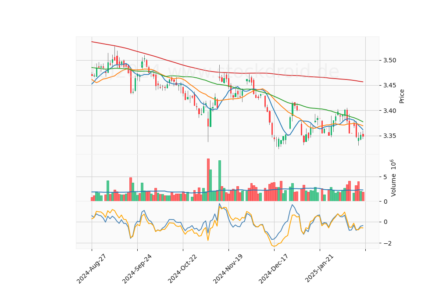Viewport: 421px width, 303px height.
Task: Click the 2024-Dec-17 date label
Action: [x=274, y=269]
